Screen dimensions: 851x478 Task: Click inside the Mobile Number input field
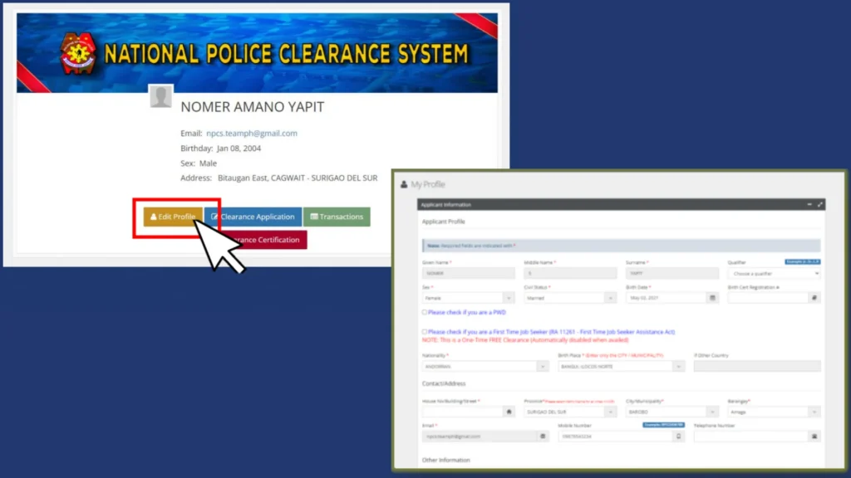pos(615,436)
